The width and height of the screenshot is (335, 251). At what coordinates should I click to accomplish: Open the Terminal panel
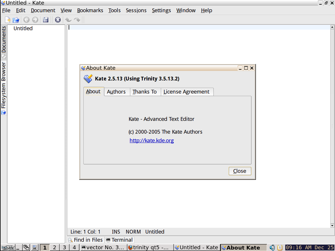(x=120, y=240)
